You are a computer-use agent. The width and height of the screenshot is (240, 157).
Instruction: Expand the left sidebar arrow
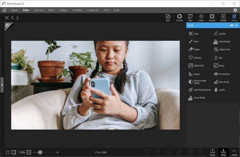tap(2, 85)
